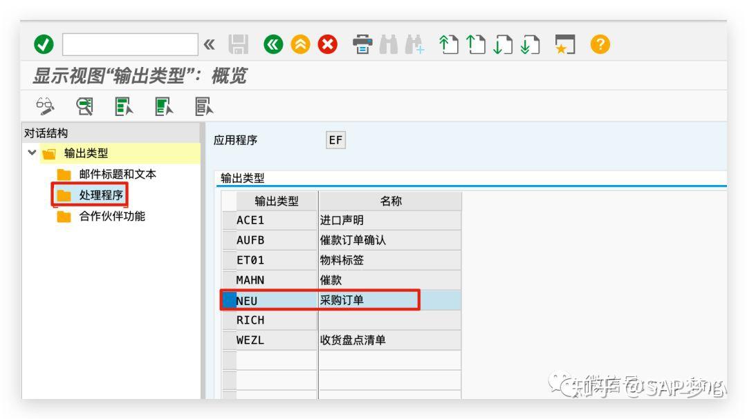The image size is (747, 419).
Task: Click the green checkmark Enter icon
Action: [44, 45]
